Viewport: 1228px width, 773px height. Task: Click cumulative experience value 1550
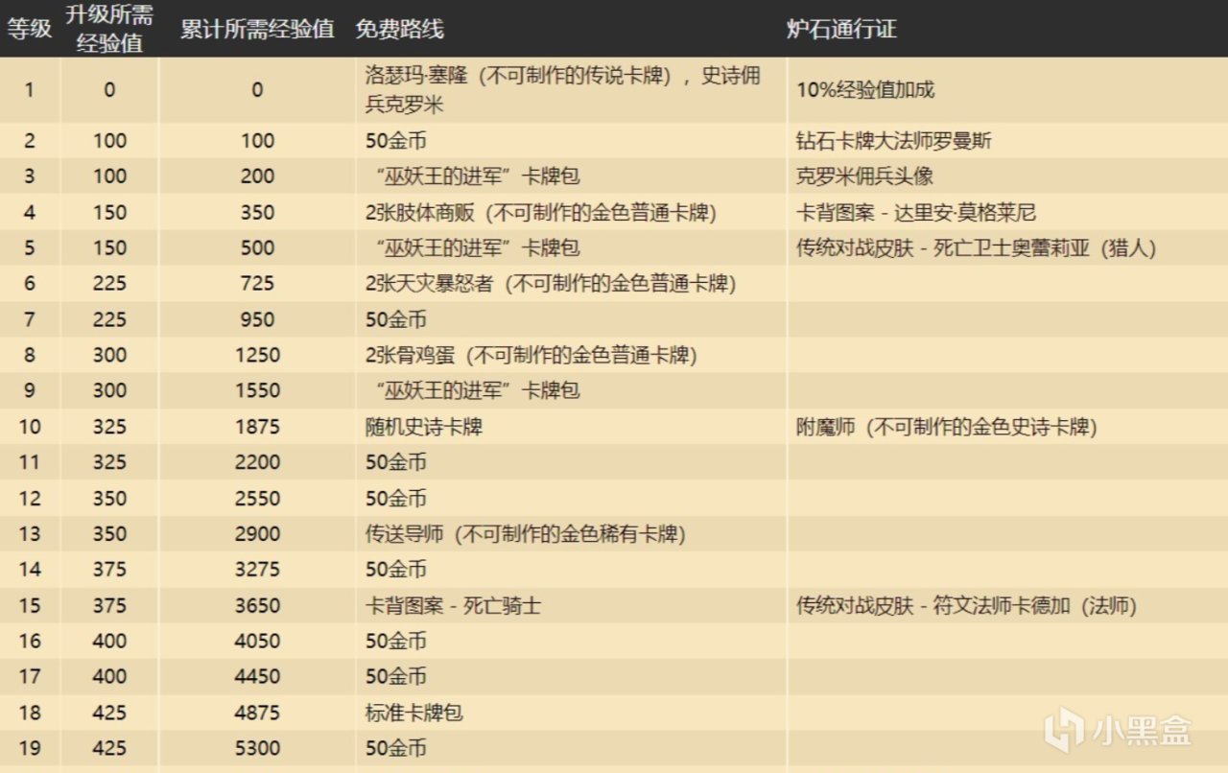pos(257,390)
